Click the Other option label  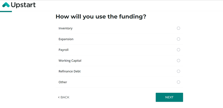(63, 82)
